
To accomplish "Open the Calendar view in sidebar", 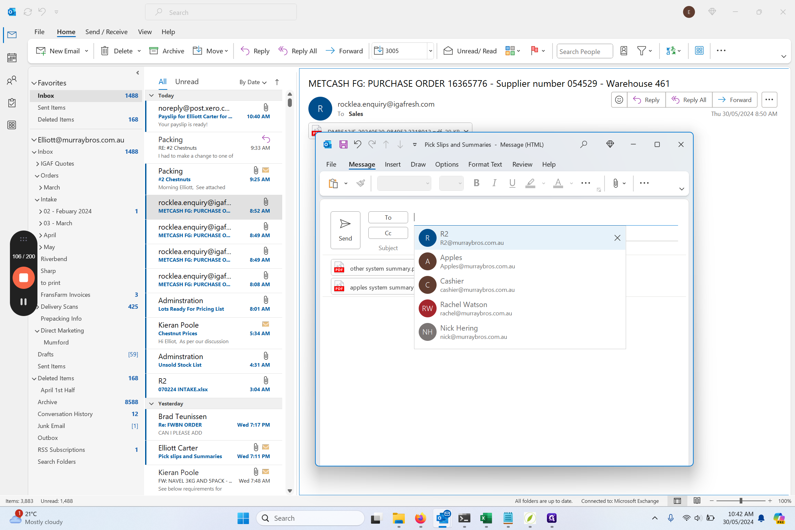I will (x=12, y=58).
